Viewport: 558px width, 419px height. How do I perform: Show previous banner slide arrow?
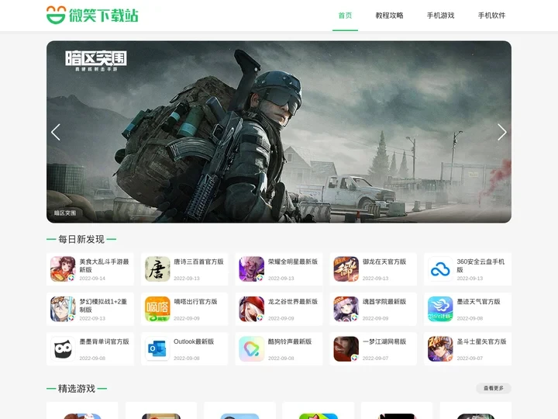click(x=56, y=132)
